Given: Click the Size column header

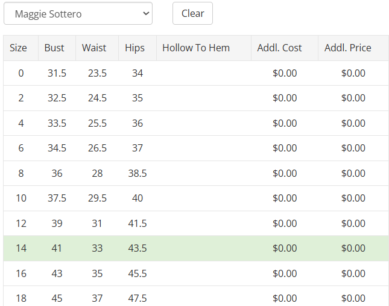Looking at the screenshot, I should pyautogui.click(x=19, y=48).
